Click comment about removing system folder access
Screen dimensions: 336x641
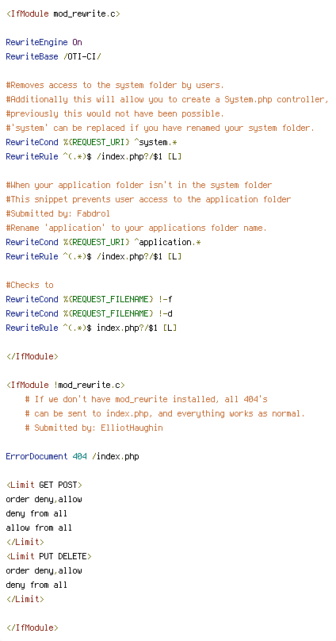coord(115,86)
